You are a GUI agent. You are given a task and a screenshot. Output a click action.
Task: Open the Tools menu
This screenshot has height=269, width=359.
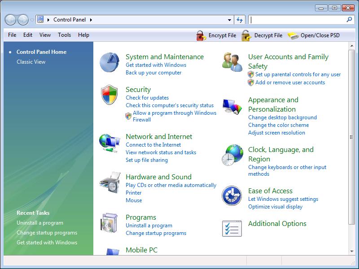pos(64,35)
